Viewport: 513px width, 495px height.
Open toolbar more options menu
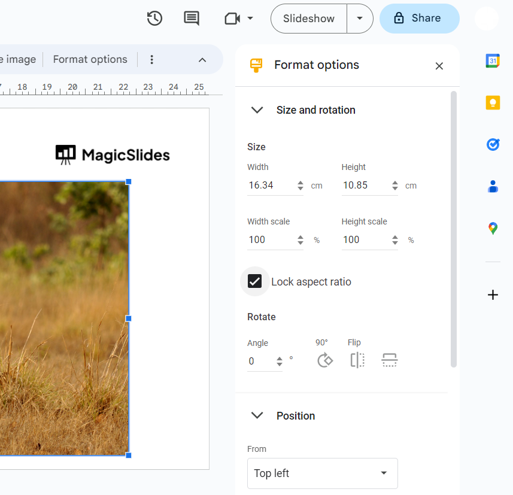(151, 59)
